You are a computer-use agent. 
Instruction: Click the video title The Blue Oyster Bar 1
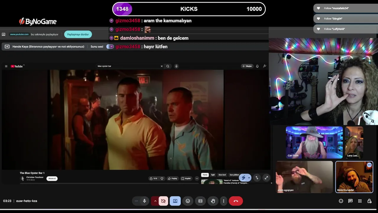tap(32, 173)
